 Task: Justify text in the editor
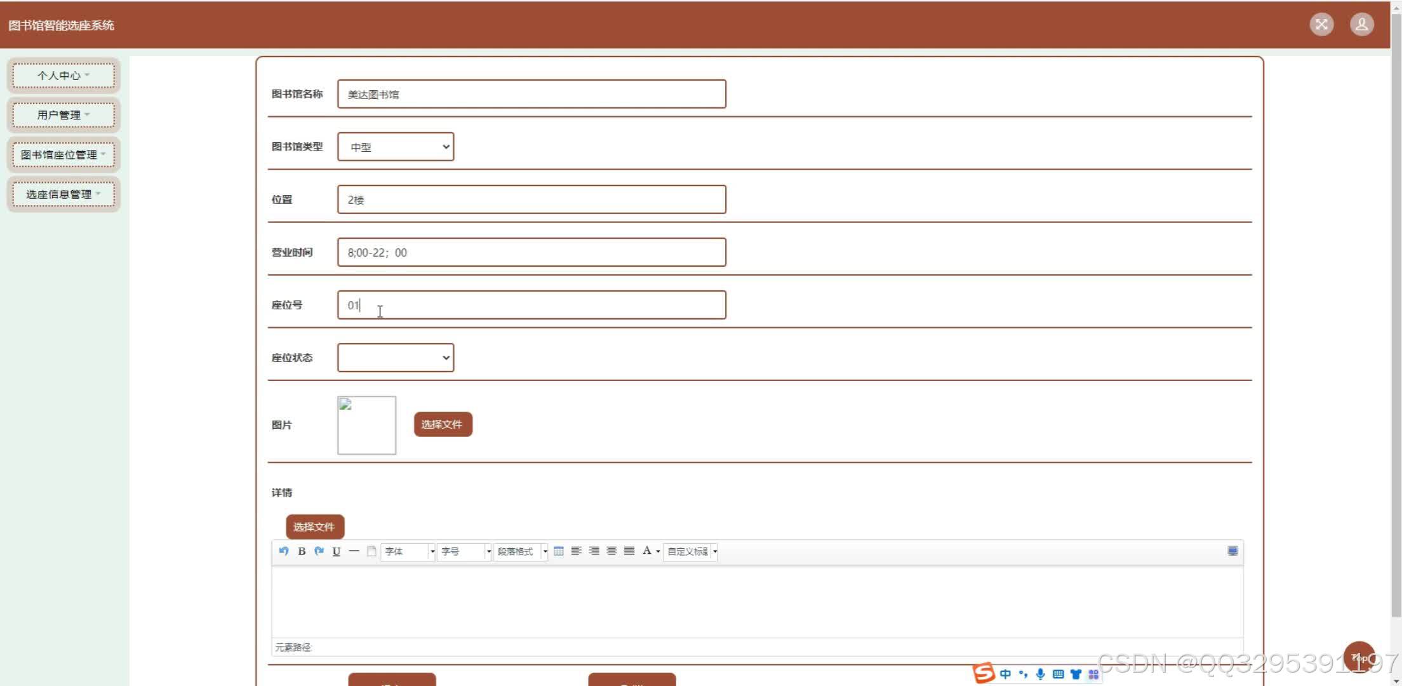[629, 551]
